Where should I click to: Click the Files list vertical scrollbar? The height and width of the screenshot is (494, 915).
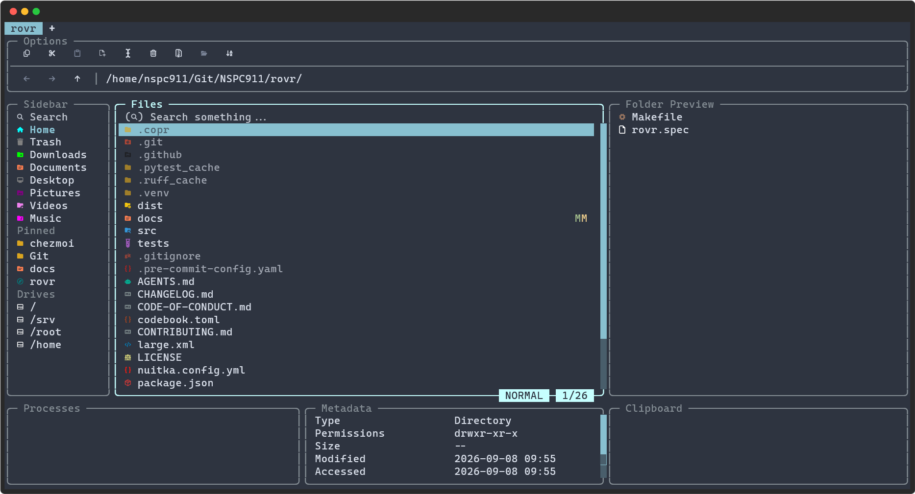point(603,256)
